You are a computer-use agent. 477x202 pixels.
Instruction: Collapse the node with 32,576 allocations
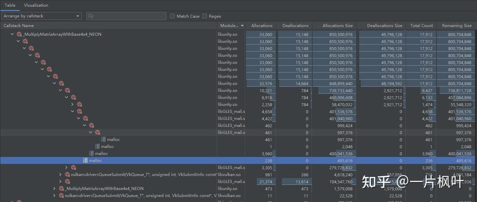[x=54, y=83]
